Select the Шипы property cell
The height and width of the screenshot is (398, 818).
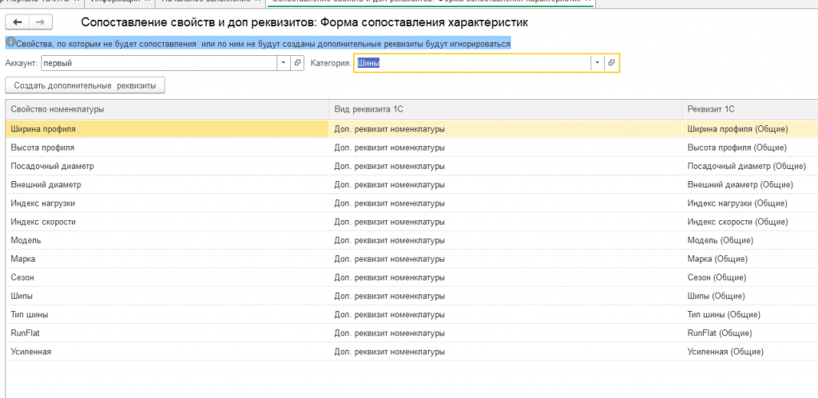click(167, 296)
